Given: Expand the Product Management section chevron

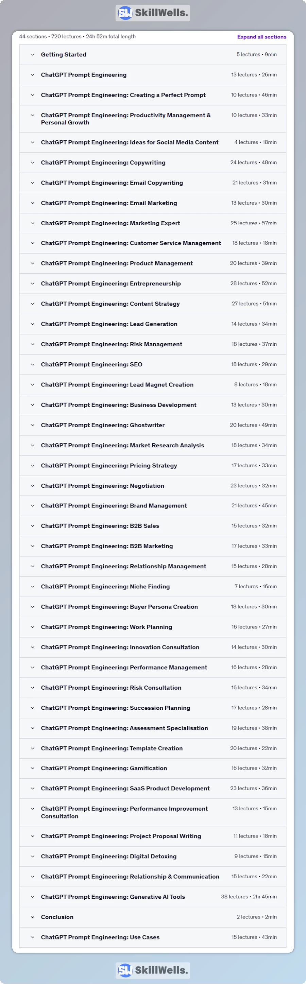Looking at the screenshot, I should (x=33, y=263).
